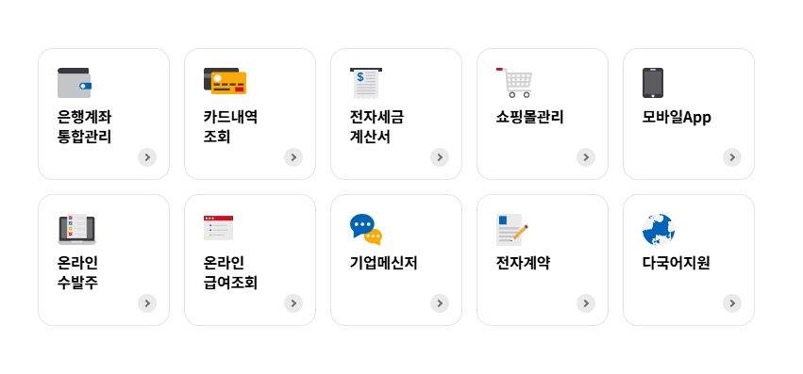Click the shopping cart icon

(x=514, y=82)
